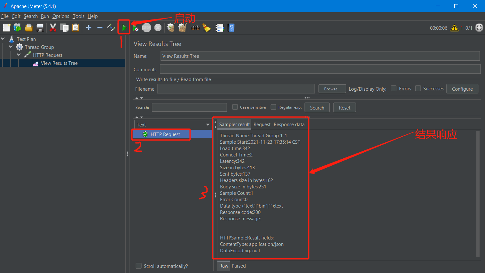485x273 pixels.
Task: Switch to the Request tab
Action: [x=262, y=125]
